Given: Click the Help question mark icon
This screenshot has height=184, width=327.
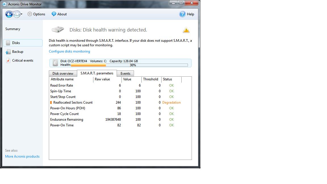Looking at the screenshot, I should 182,14.
